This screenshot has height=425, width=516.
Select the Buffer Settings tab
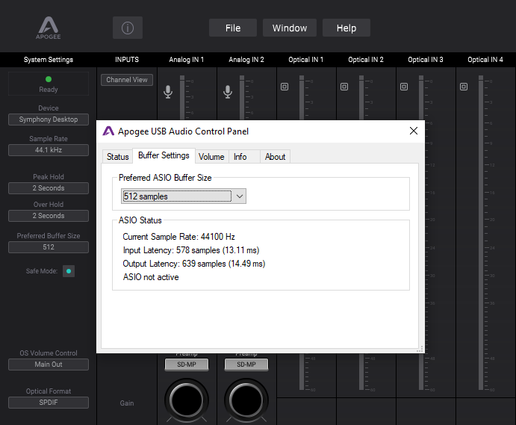click(164, 155)
